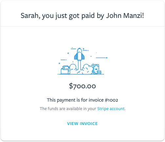Click the rocket in the illustration
This screenshot has height=142, width=165.
click(79, 54)
